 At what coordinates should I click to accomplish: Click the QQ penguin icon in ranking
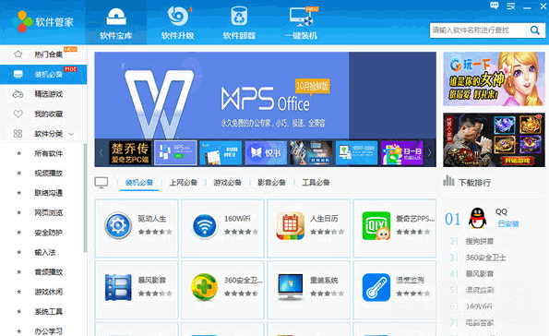(478, 218)
